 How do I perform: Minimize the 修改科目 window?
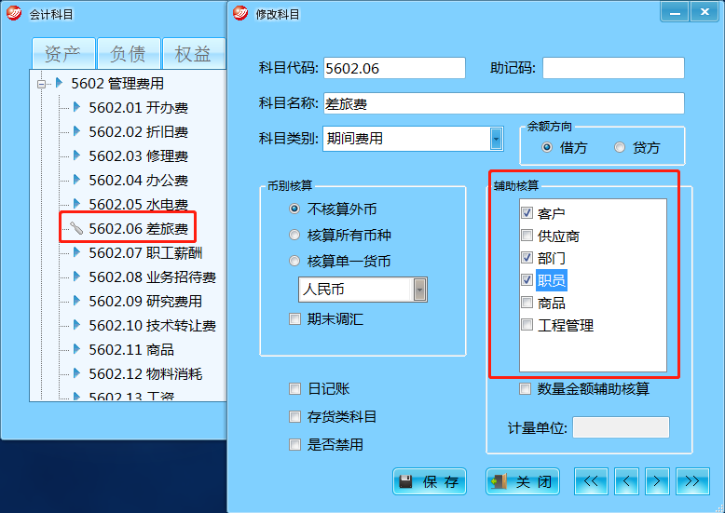pyautogui.click(x=675, y=11)
